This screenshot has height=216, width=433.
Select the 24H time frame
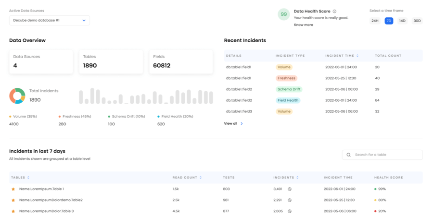coord(375,21)
